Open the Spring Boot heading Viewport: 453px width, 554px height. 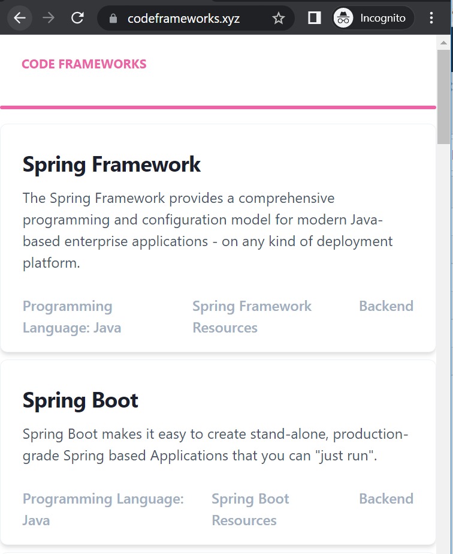[80, 400]
